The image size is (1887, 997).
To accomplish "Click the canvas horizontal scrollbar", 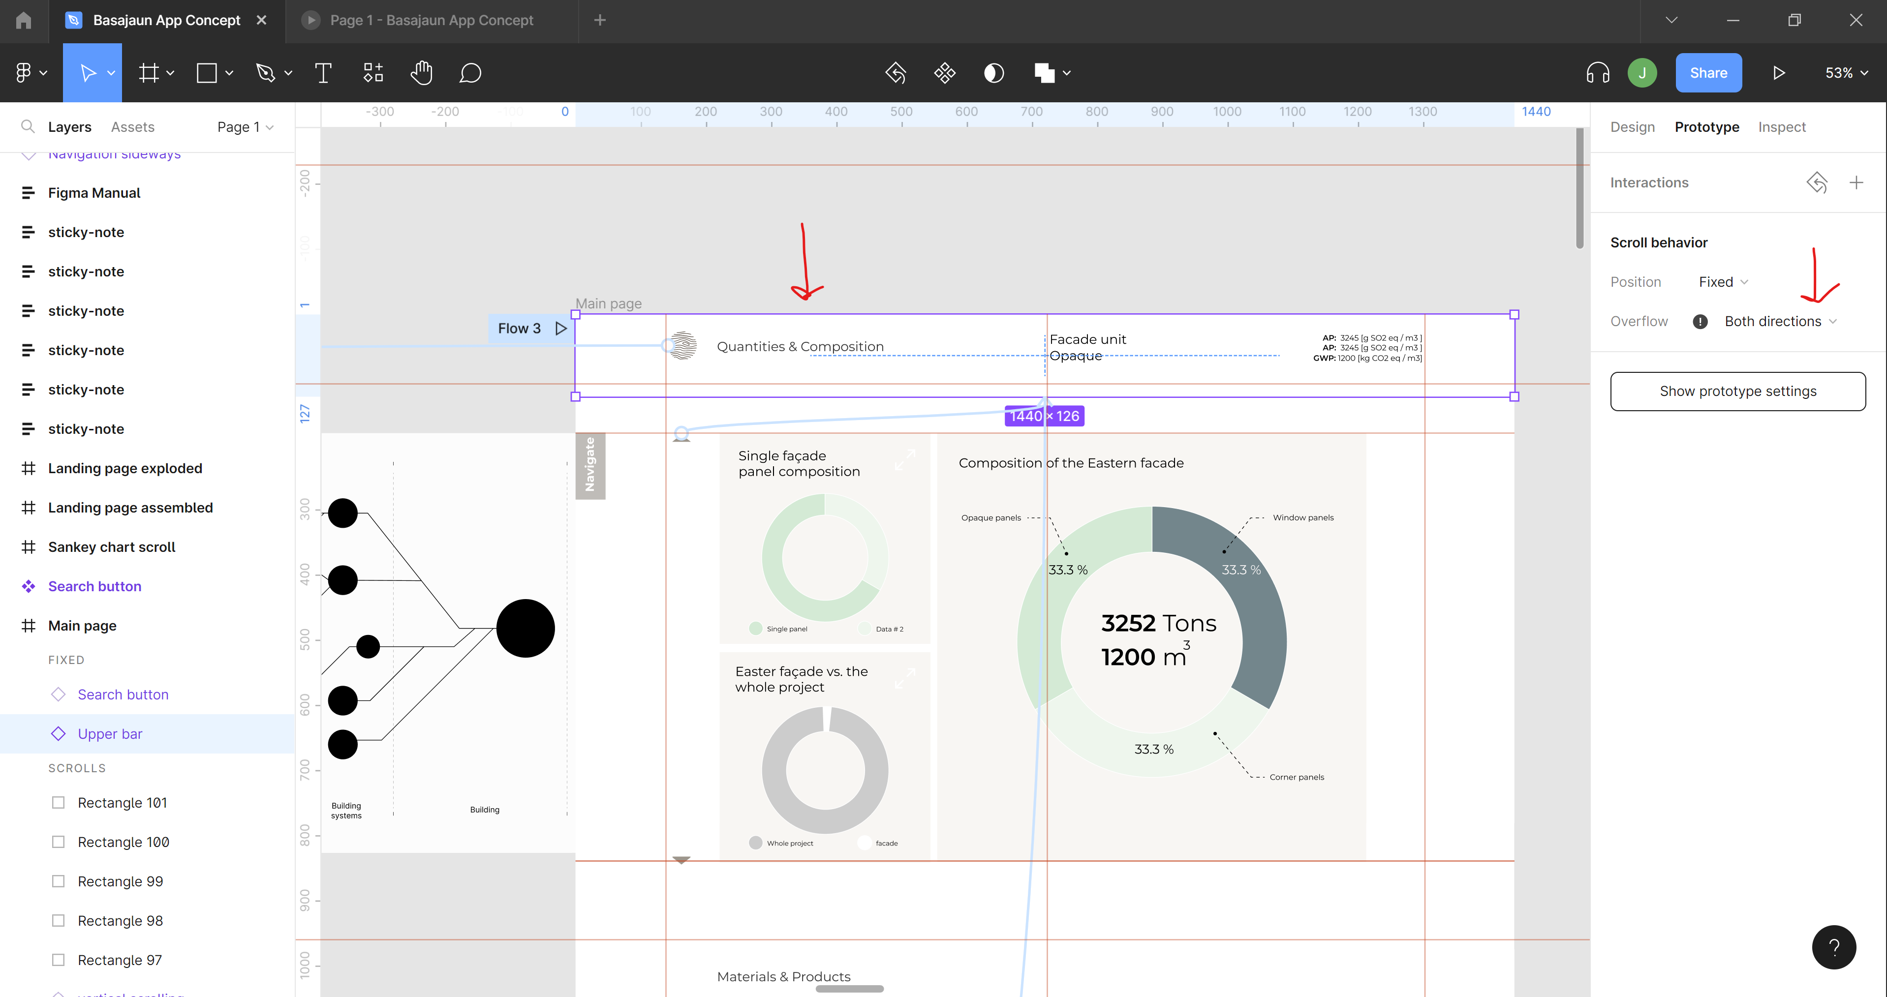I will [x=850, y=989].
